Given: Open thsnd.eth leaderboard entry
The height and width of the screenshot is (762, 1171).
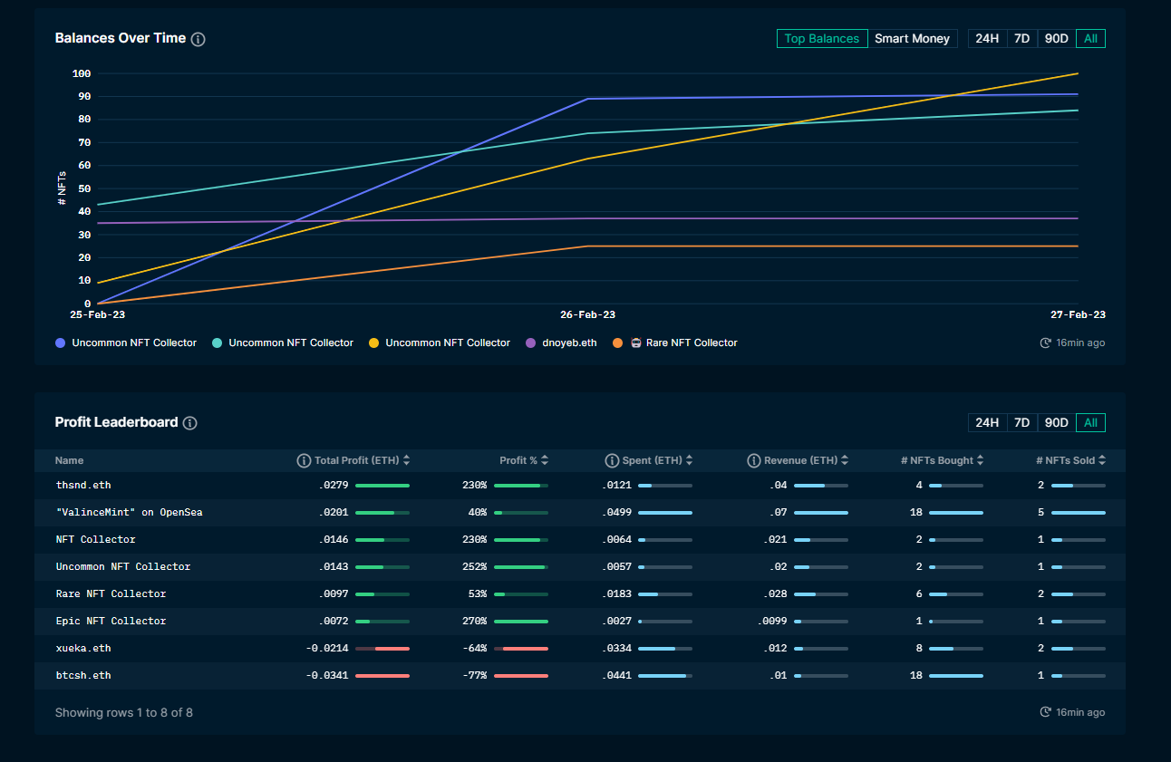Looking at the screenshot, I should (83, 486).
